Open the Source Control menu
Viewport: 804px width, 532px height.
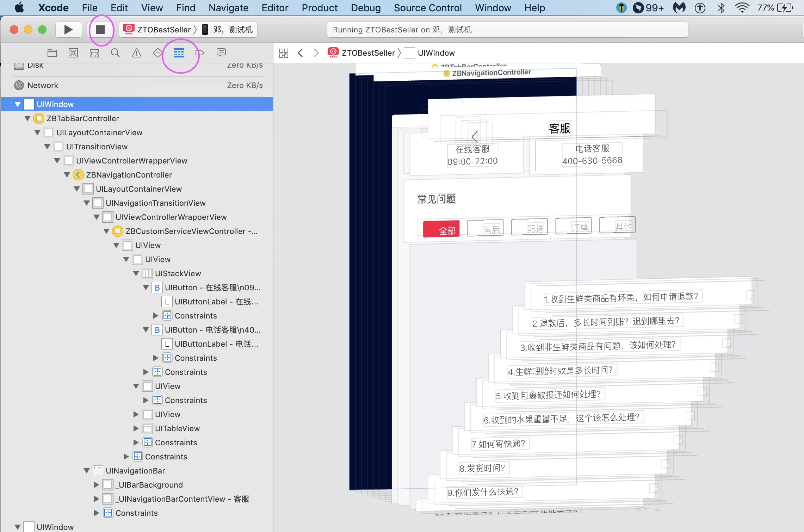coord(427,8)
